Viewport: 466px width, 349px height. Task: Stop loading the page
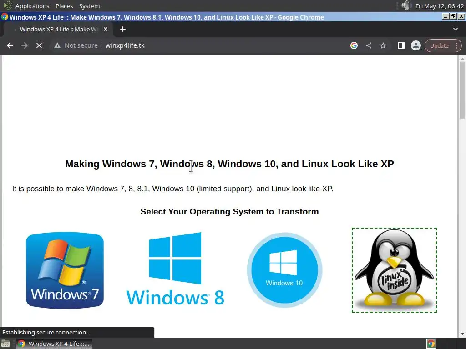point(39,45)
